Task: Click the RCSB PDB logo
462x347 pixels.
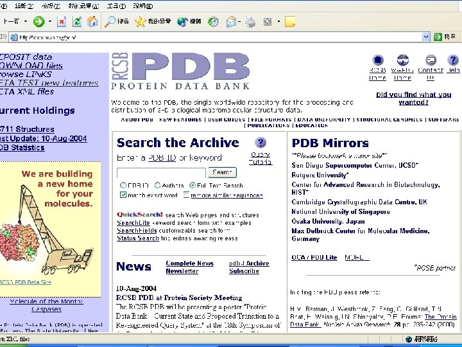Action: [x=180, y=71]
